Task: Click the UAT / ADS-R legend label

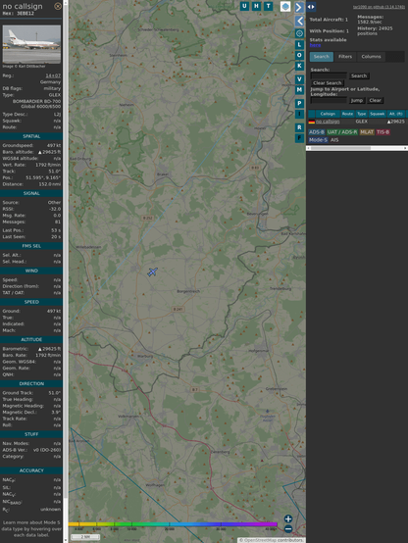Action: click(341, 132)
